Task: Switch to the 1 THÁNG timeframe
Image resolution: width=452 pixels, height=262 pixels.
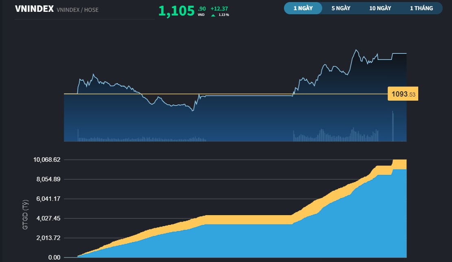Action: click(421, 8)
